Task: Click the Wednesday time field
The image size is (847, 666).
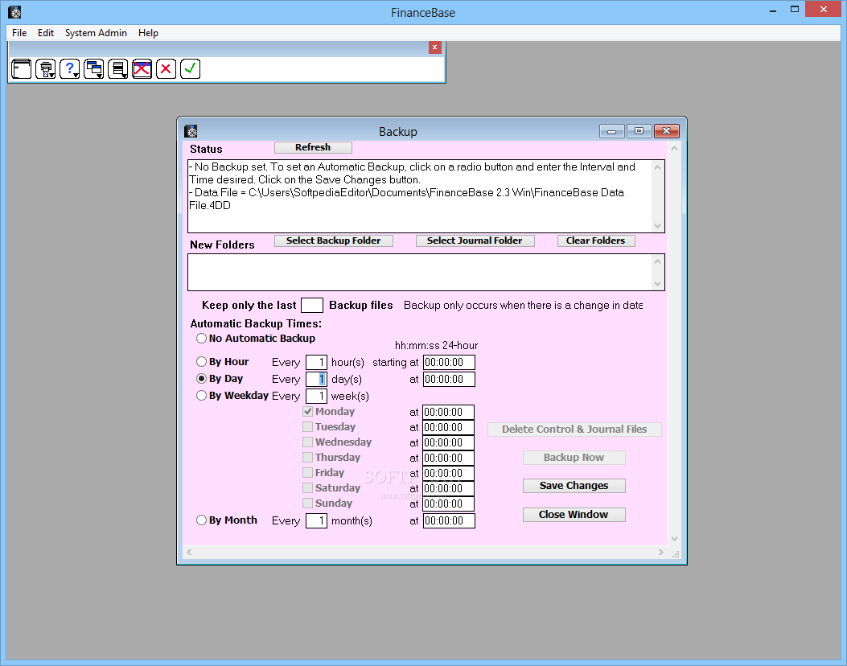Action: click(x=448, y=443)
